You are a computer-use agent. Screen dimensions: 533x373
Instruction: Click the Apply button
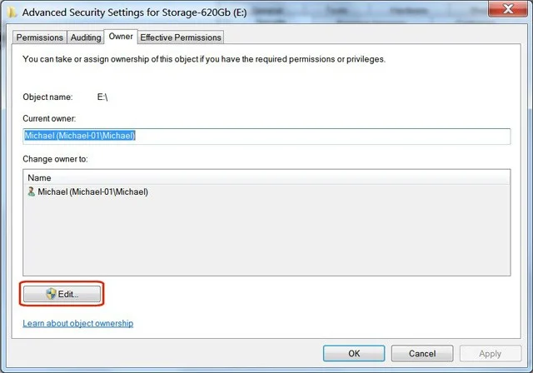point(491,353)
